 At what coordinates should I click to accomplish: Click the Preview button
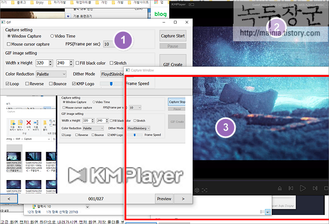[164, 199]
